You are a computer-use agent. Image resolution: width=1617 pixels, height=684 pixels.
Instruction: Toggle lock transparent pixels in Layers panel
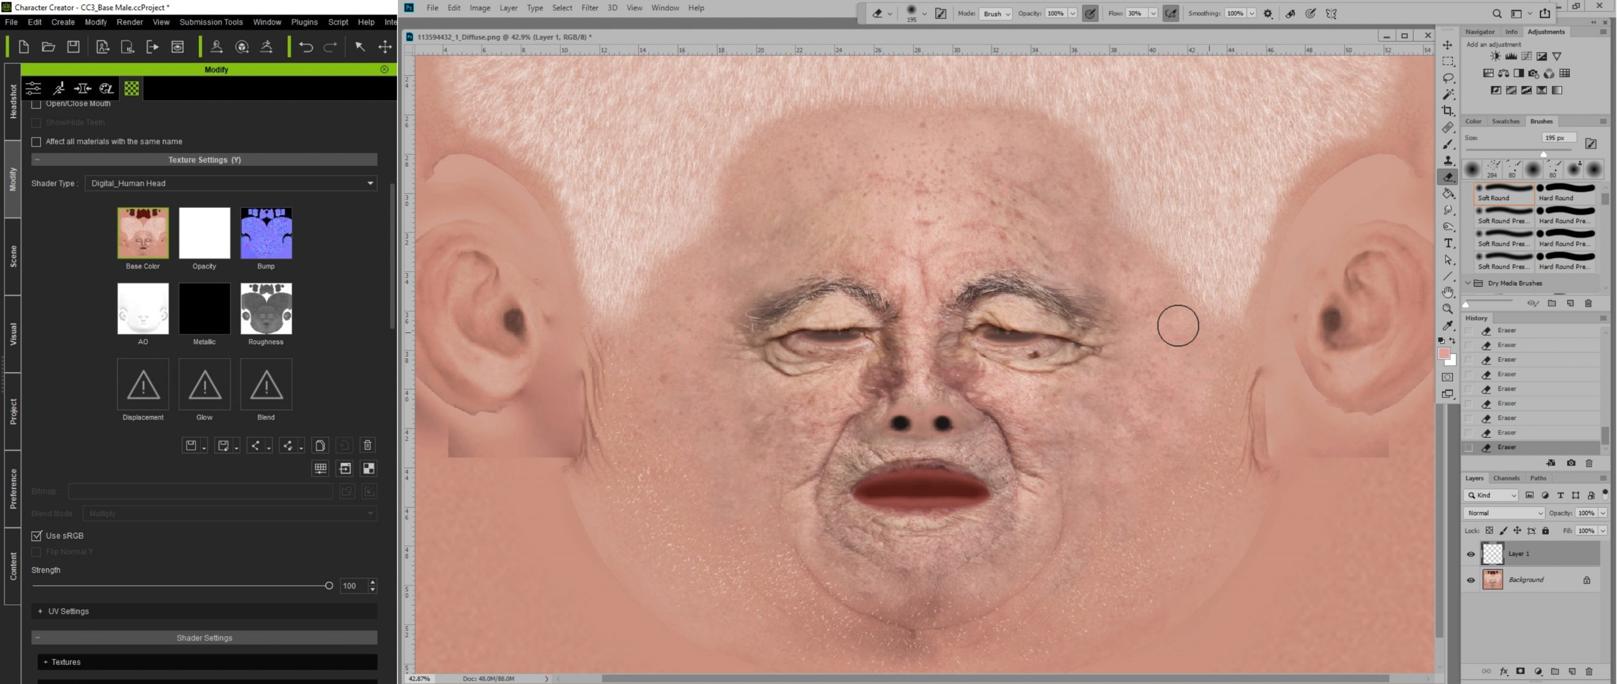tap(1489, 531)
